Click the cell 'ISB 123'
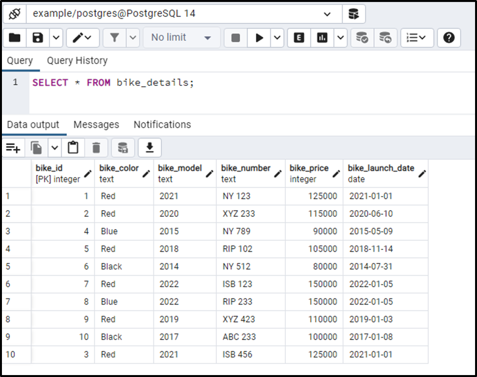The image size is (477, 377). pos(251,284)
